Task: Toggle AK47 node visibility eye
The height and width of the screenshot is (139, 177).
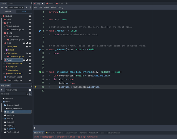Action: click(30, 43)
